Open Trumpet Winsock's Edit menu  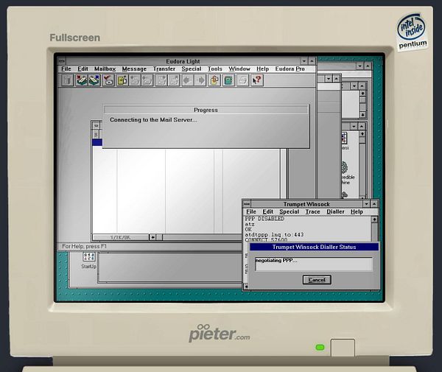click(x=268, y=211)
